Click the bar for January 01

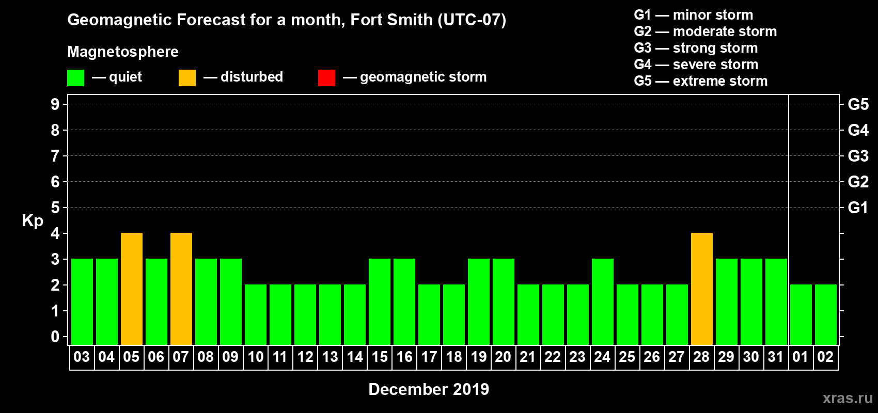[801, 314]
